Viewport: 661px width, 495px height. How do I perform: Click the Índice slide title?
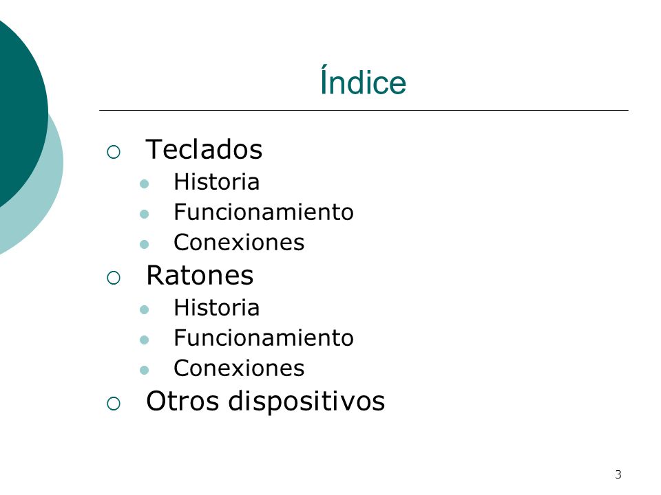363,80
